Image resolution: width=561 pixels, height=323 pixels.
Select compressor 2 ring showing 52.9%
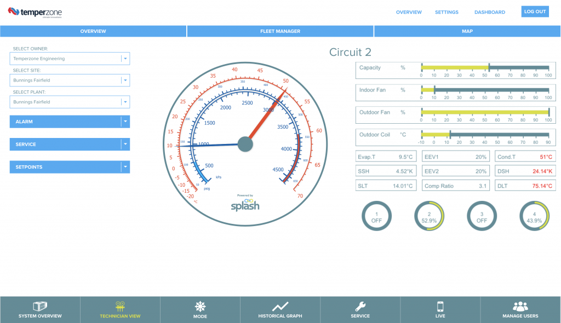(430, 217)
